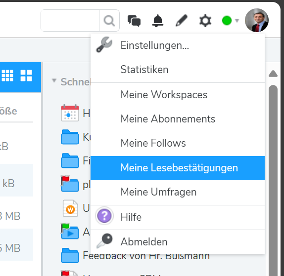Image resolution: width=284 pixels, height=276 pixels.
Task: Click the user profile avatar
Action: pyautogui.click(x=257, y=20)
